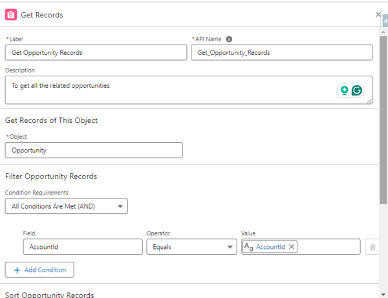Viewport: 388px width, 298px height.
Task: Close the Get Records panel
Action: (378, 15)
